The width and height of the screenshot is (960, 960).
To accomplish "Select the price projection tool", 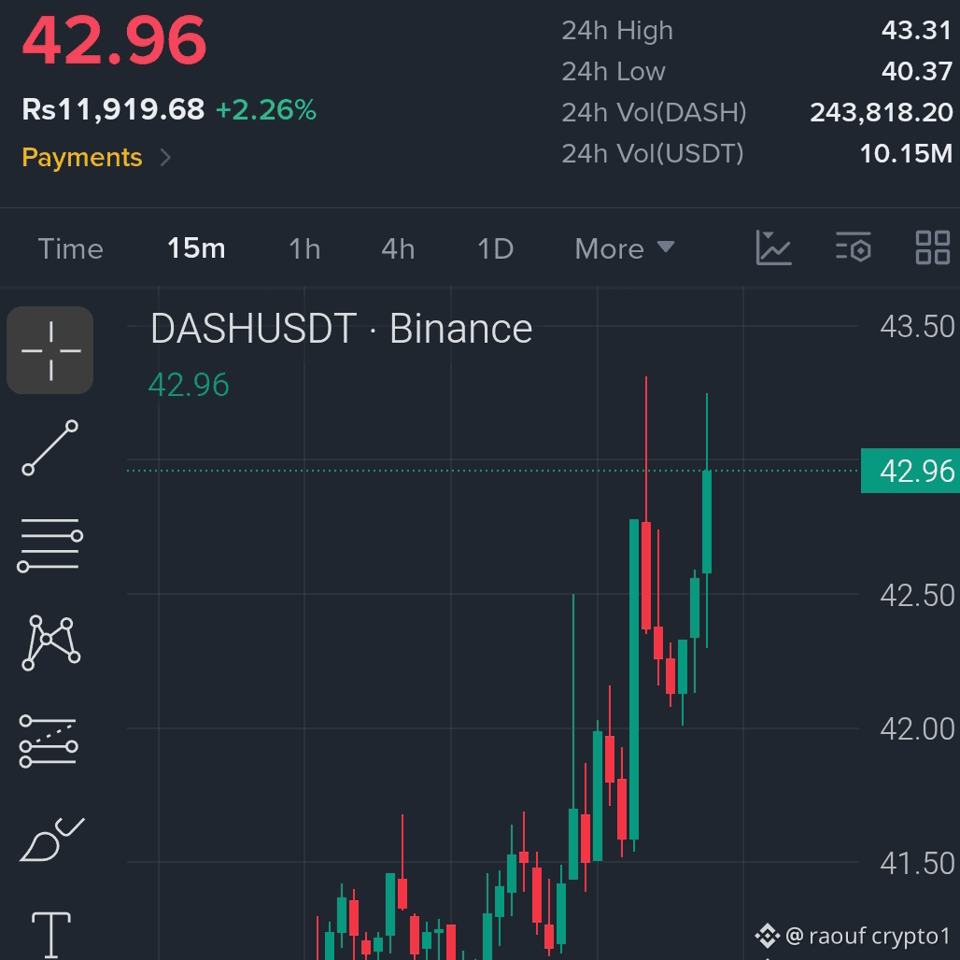I will (x=49, y=741).
